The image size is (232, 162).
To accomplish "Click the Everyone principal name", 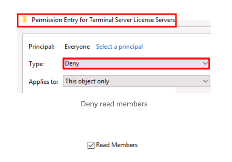I will point(77,47).
